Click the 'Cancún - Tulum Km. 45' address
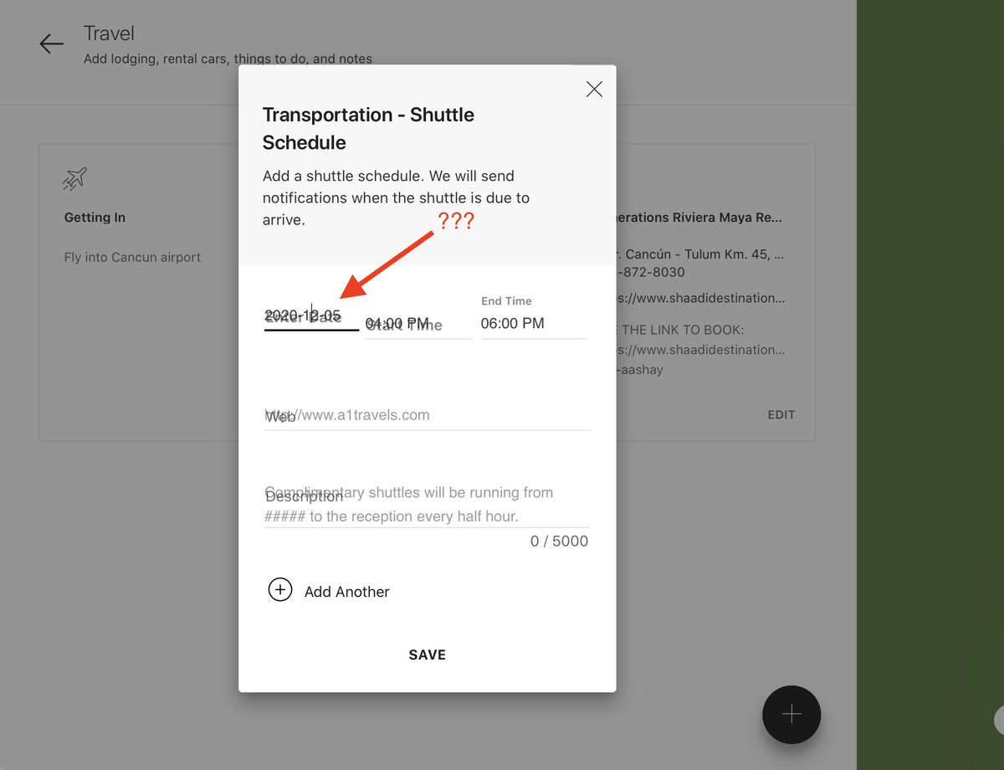 (699, 254)
